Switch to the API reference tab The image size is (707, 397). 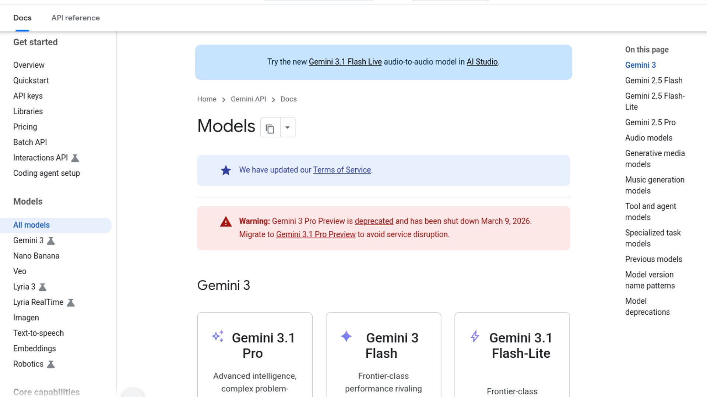click(75, 18)
